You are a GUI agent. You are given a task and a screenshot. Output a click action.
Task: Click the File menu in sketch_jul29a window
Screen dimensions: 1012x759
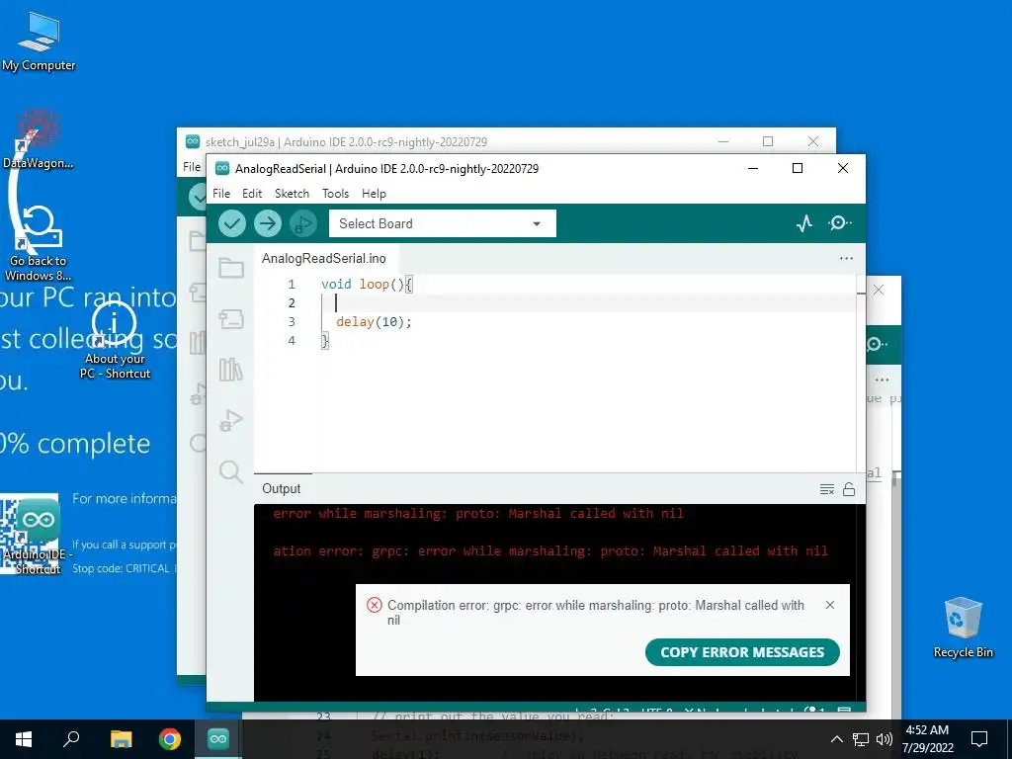[192, 166]
